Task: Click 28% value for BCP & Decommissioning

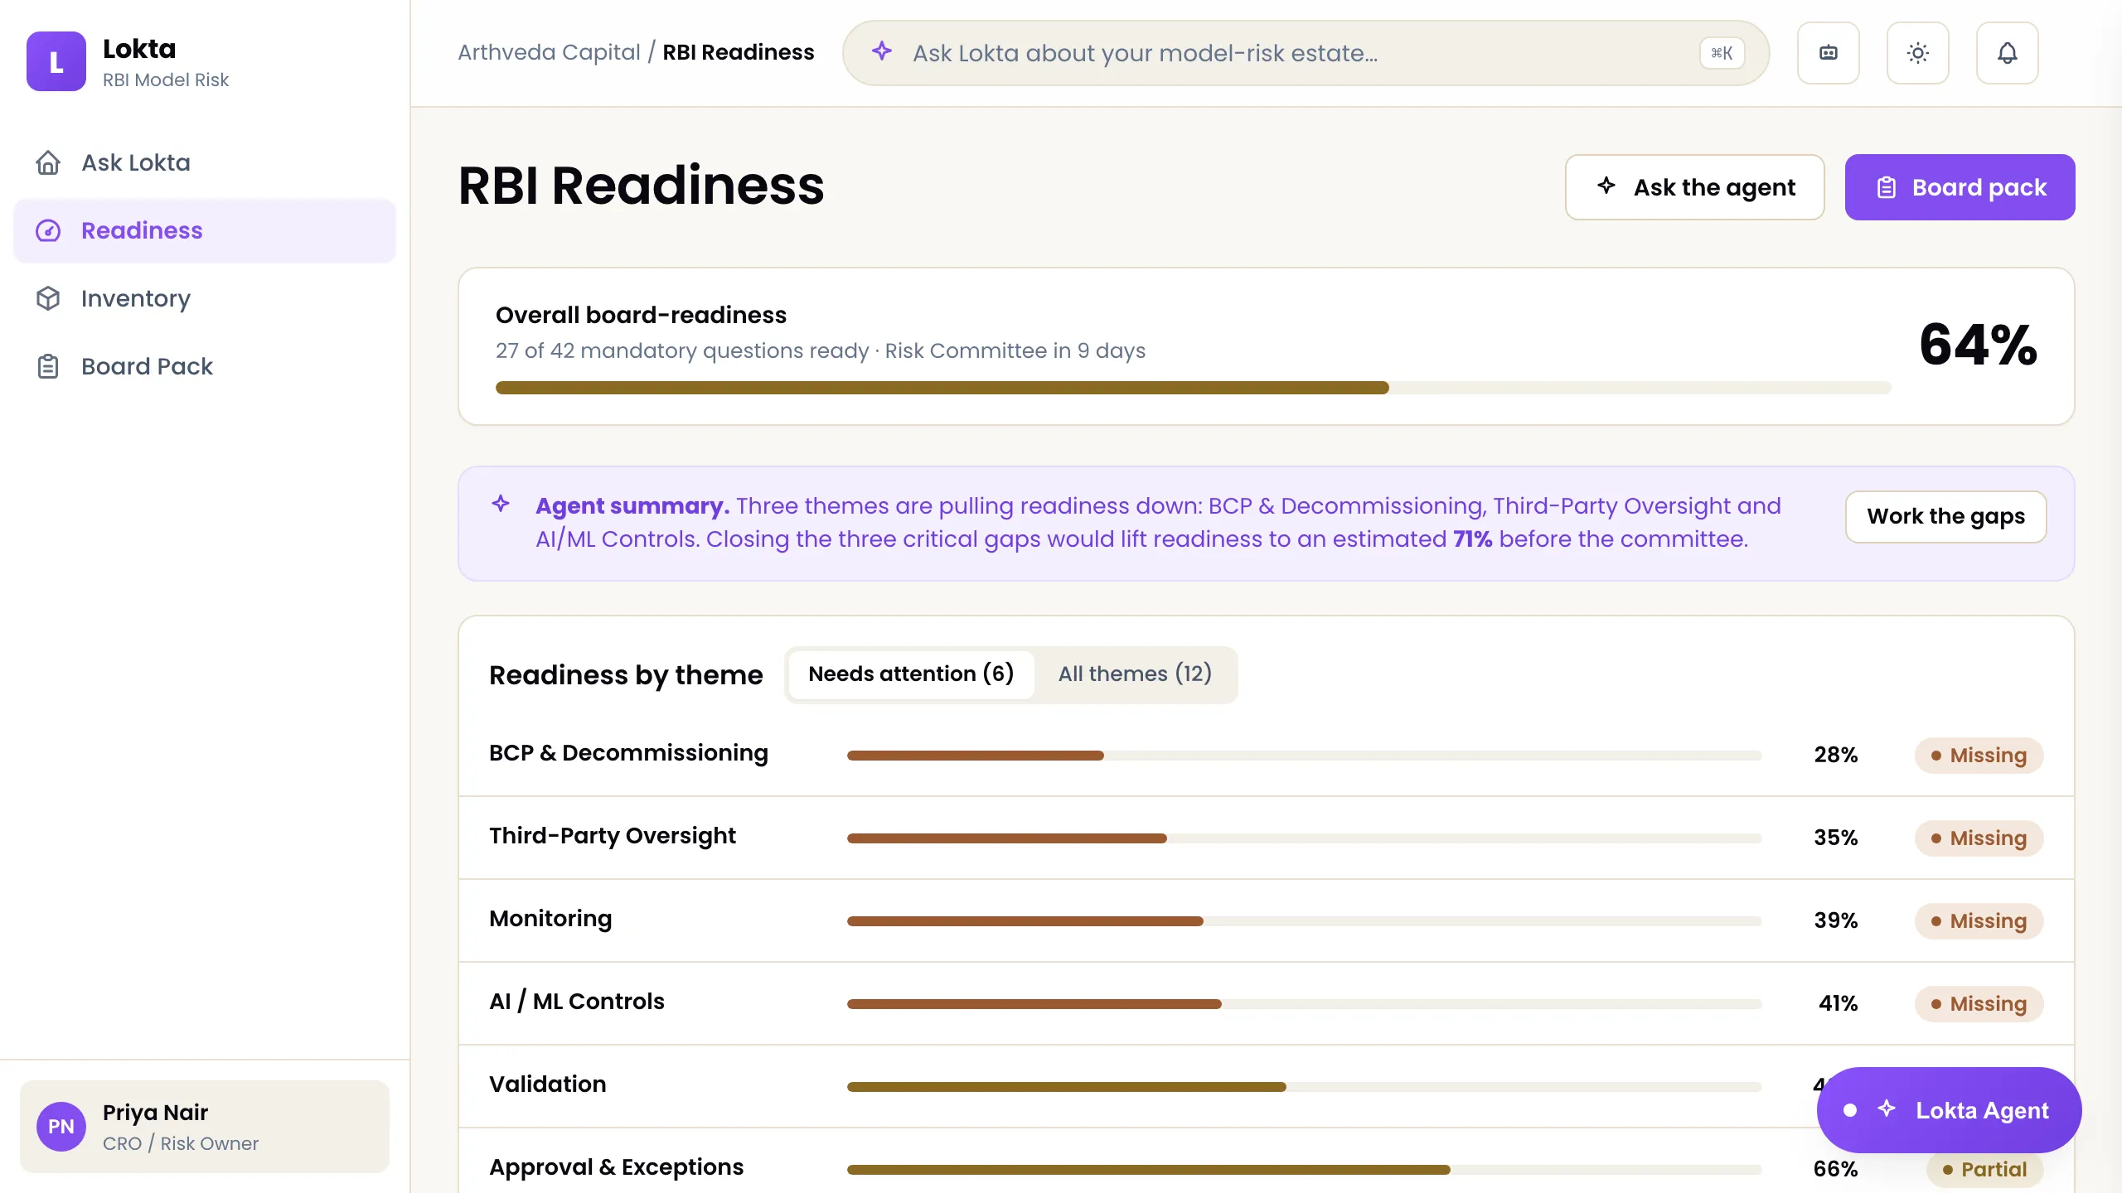Action: tap(1835, 755)
